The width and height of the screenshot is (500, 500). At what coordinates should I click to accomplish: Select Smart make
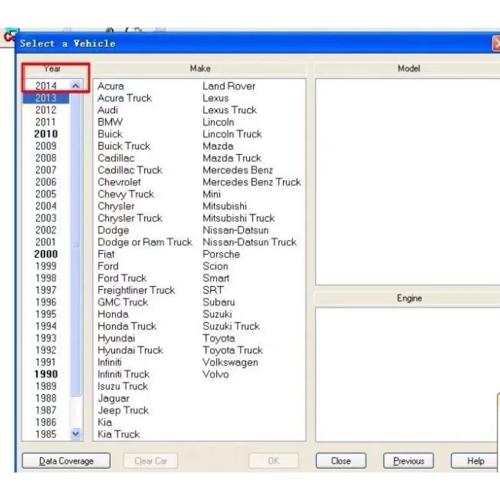pyautogui.click(x=216, y=278)
